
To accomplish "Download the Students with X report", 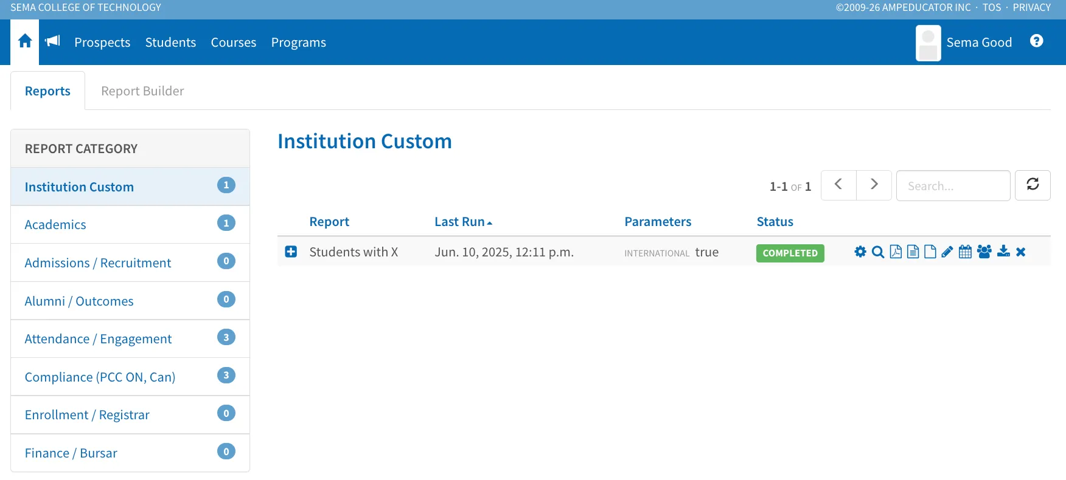I will [x=1003, y=252].
